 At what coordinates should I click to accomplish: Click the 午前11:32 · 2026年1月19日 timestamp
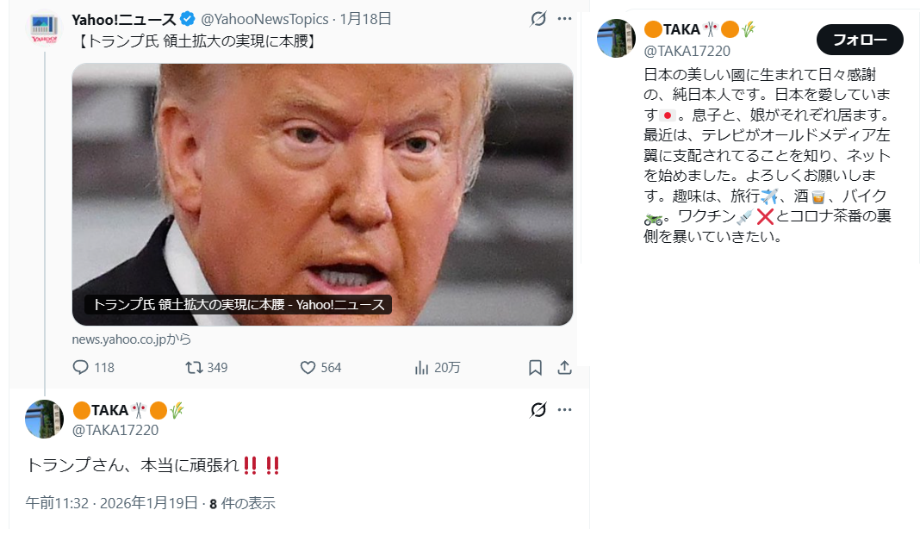(x=111, y=503)
